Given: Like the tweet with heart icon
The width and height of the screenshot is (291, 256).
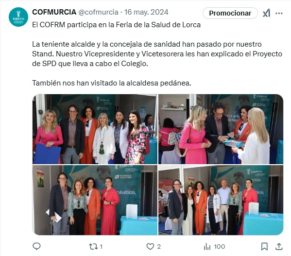Looking at the screenshot, I should tap(150, 247).
